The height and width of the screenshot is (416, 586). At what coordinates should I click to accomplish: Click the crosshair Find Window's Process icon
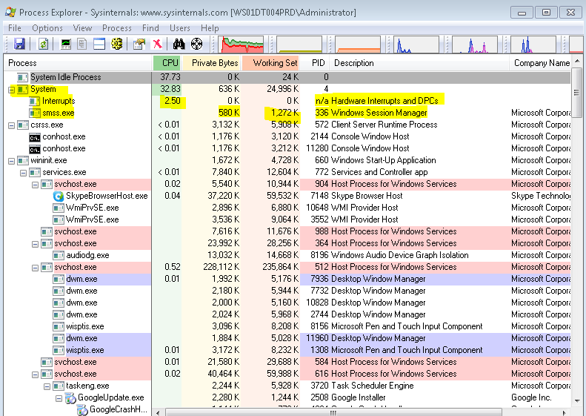click(196, 44)
